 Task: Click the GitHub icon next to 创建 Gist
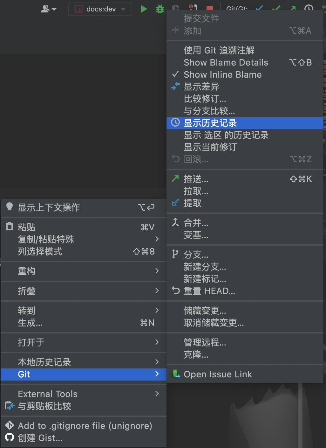(x=10, y=437)
